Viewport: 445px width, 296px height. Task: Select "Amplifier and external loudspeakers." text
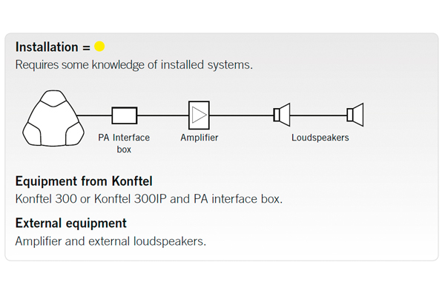point(111,240)
